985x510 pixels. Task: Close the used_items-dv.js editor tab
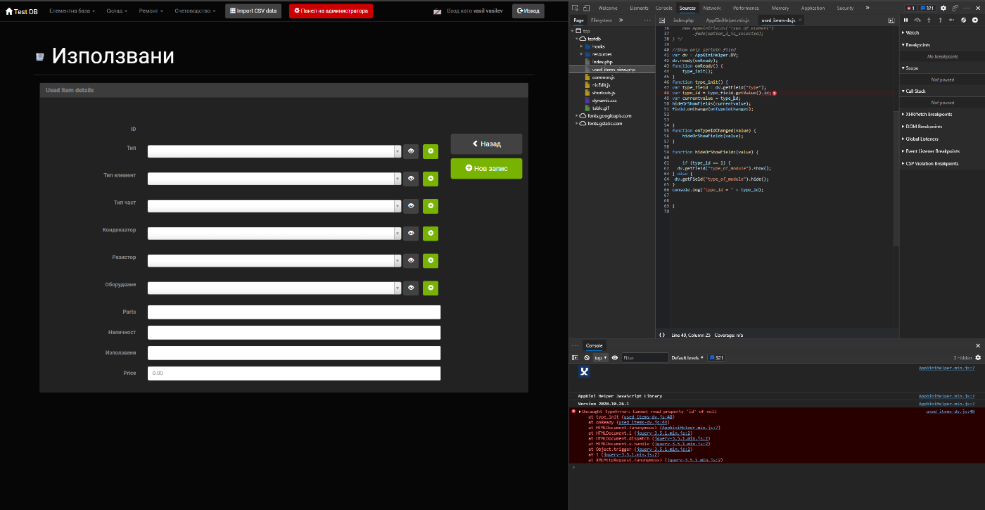point(799,20)
